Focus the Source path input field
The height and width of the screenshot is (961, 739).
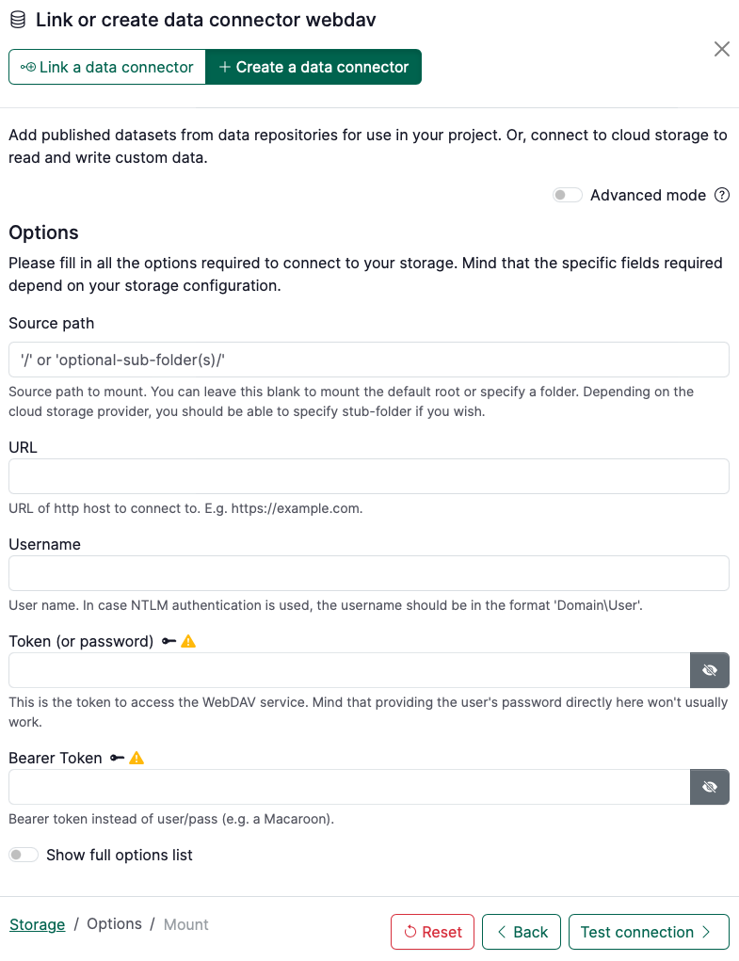click(x=369, y=360)
